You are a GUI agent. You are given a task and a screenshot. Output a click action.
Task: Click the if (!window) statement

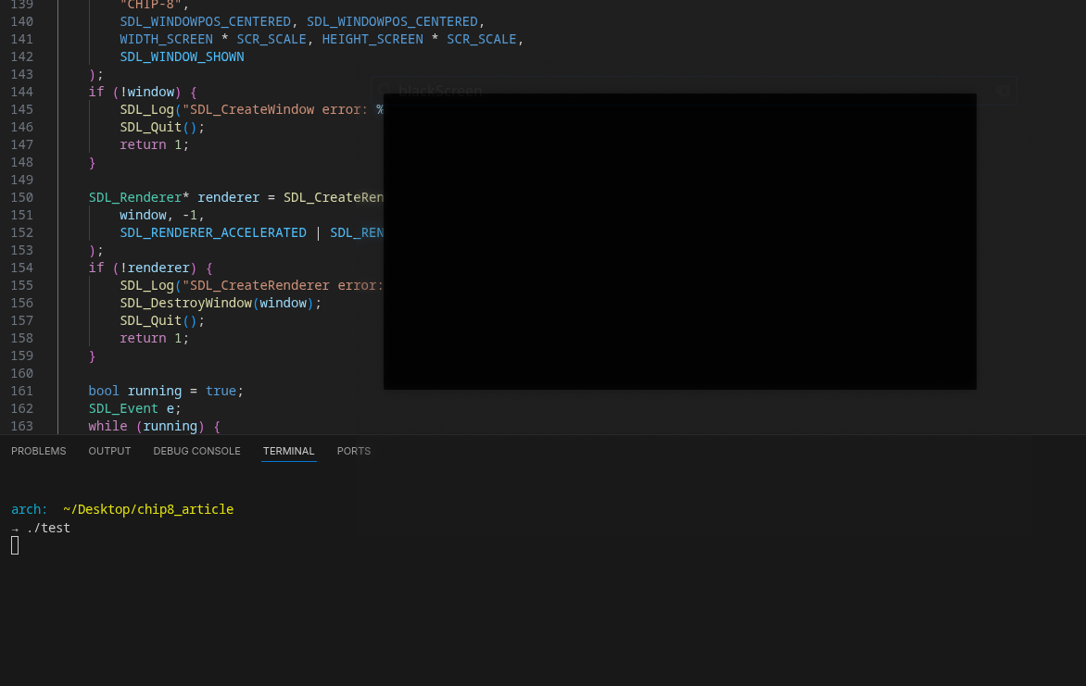coord(143,92)
